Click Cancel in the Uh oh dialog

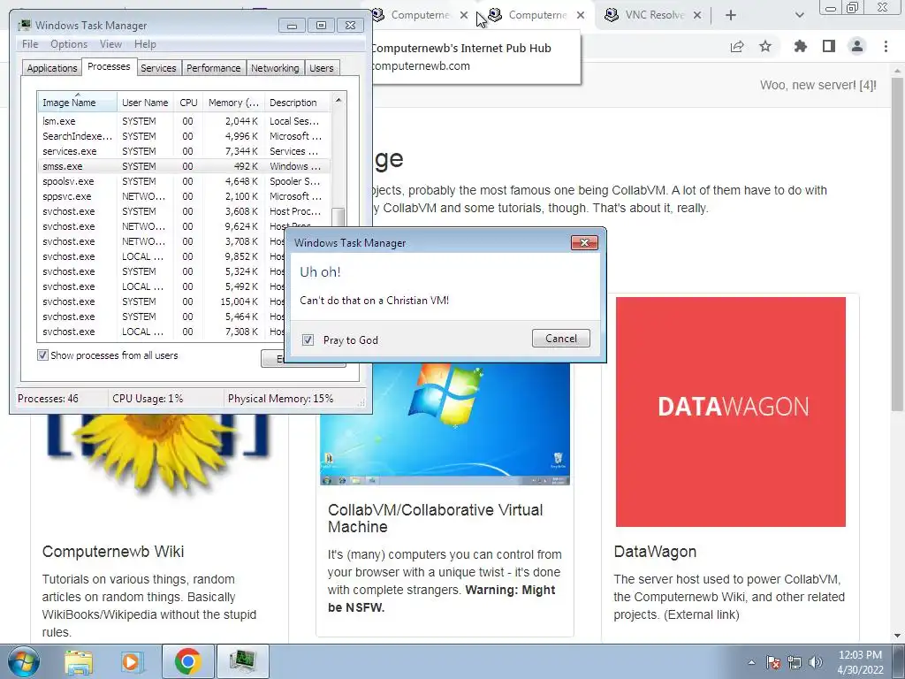[561, 339]
